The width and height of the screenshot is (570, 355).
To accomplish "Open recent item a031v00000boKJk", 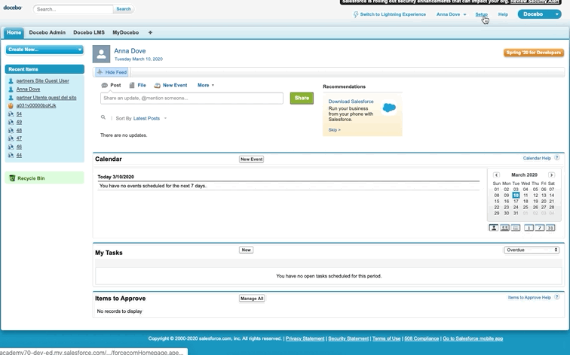I will tap(36, 105).
